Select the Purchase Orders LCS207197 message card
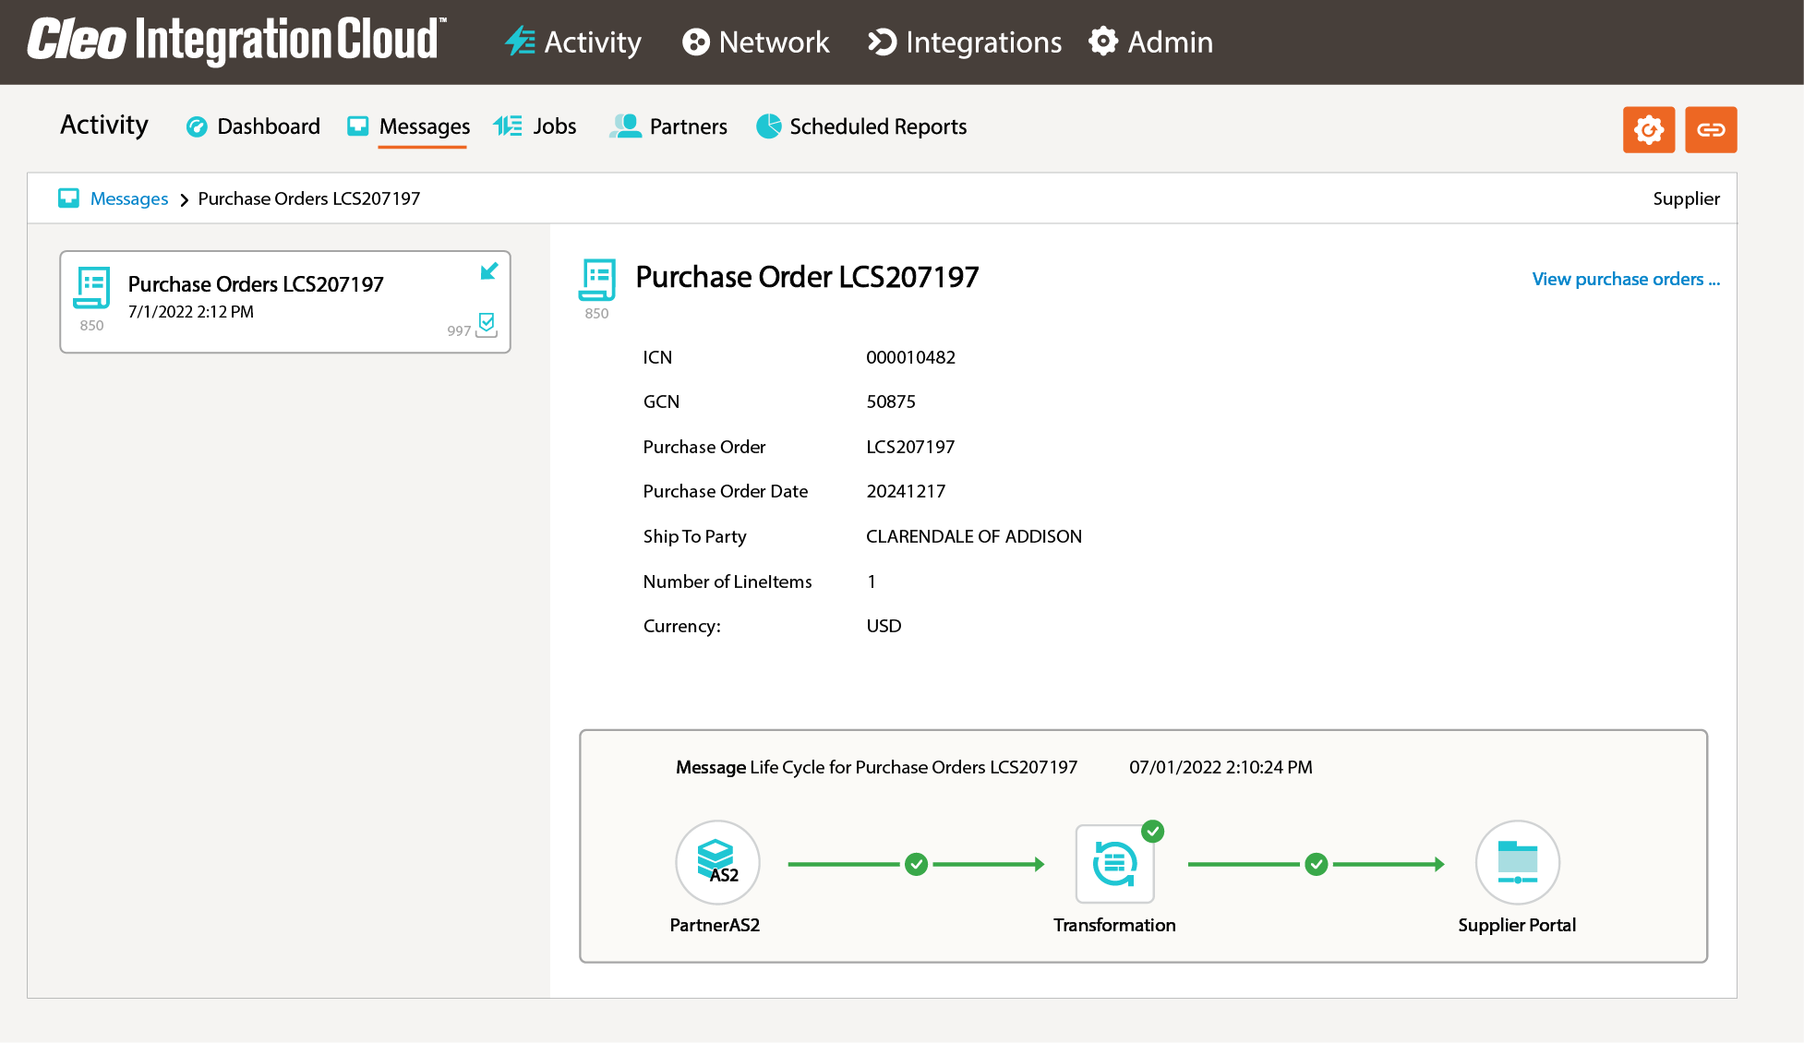The width and height of the screenshot is (1804, 1043). (284, 301)
